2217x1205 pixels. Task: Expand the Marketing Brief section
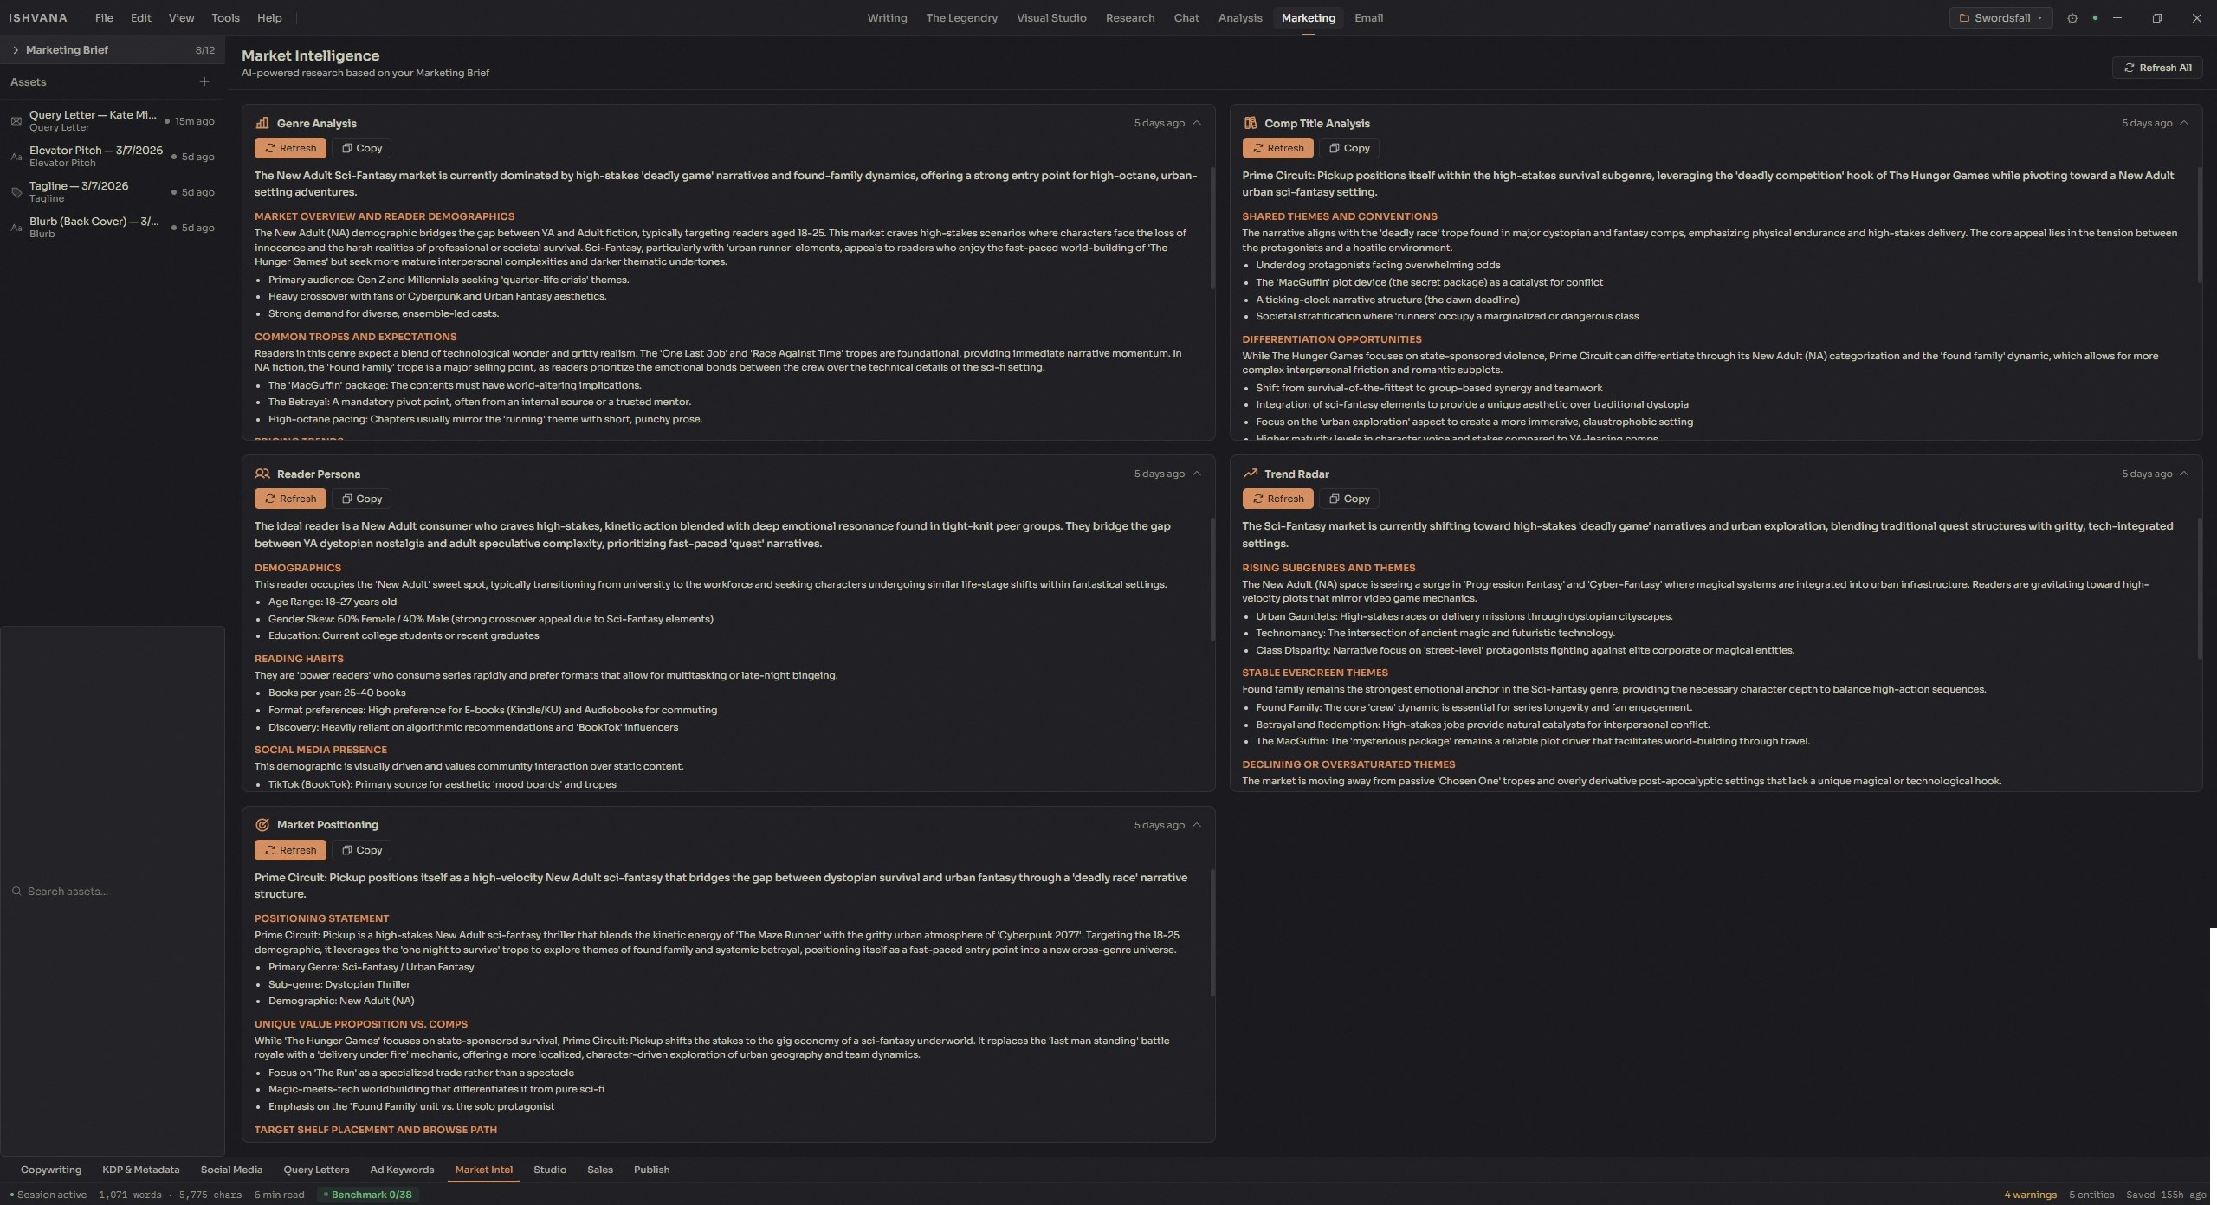(16, 50)
